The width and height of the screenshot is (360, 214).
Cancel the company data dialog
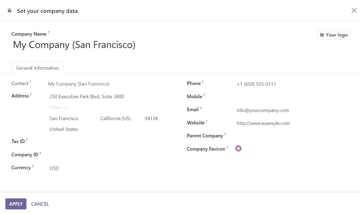[40, 204]
